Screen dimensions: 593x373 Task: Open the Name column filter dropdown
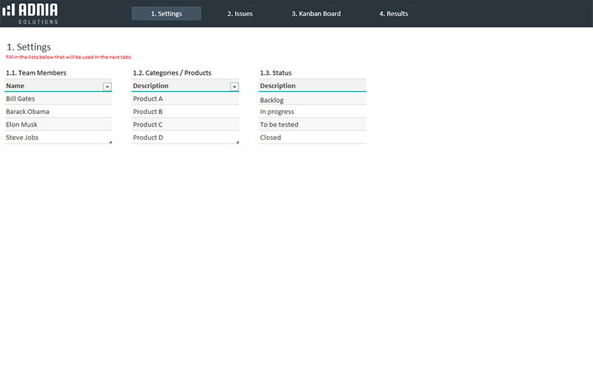[x=107, y=87]
